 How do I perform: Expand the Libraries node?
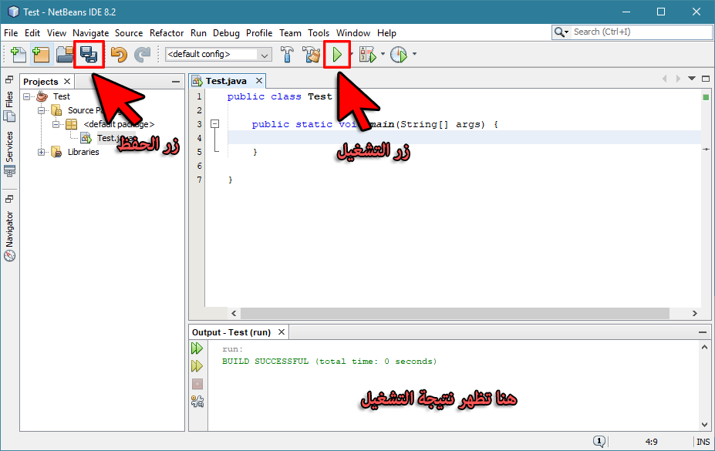41,152
